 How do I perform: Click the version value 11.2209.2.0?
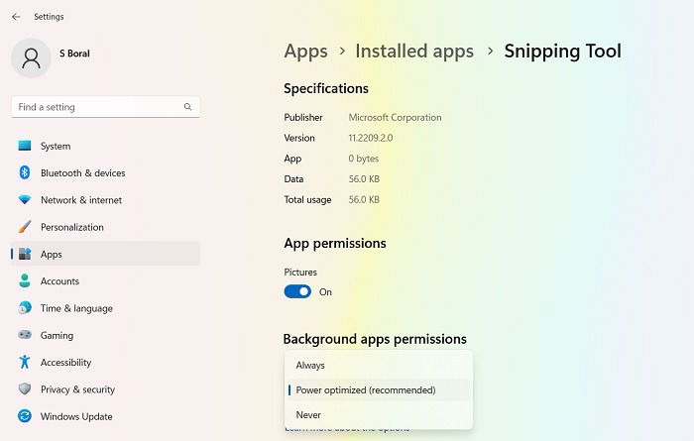point(371,138)
